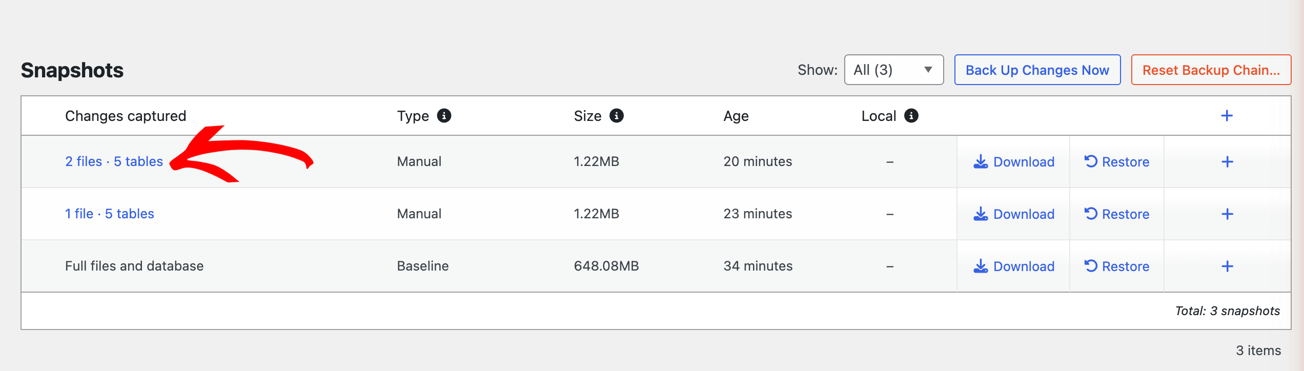Download the 20 minutes old snapshot
The width and height of the screenshot is (1304, 371).
tap(1013, 162)
